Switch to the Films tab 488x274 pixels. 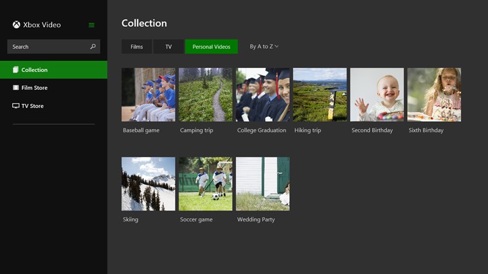(x=136, y=47)
